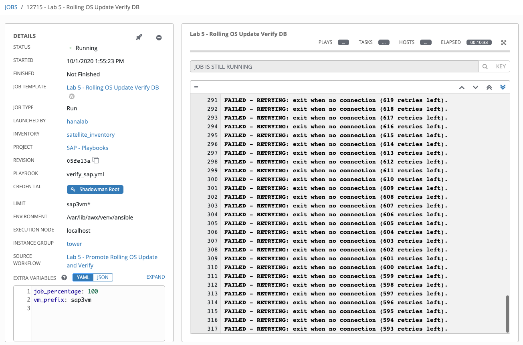Click the output panel title Lab 5 Rolling OS Update Verify DB
Image resolution: width=523 pixels, height=345 pixels.
pos(238,34)
